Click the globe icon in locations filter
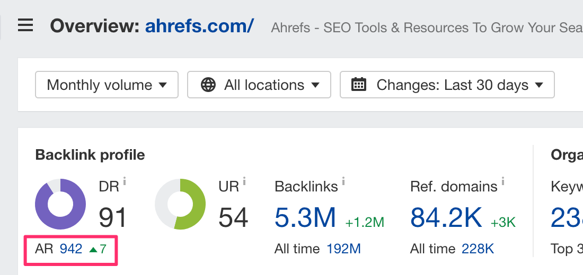This screenshot has height=275, width=583. [208, 85]
